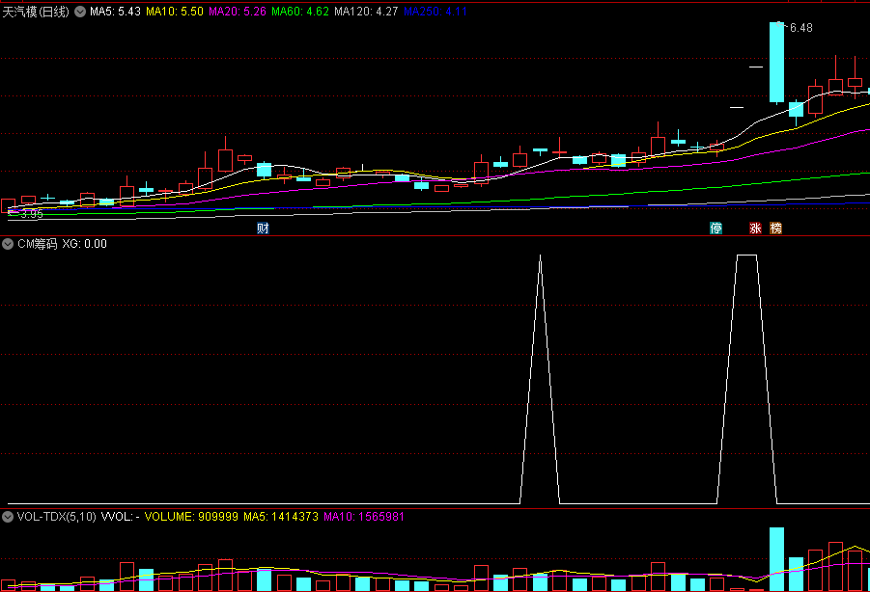Click the MA250: 4.11 label
Screen dimensions: 870x592
tap(435, 12)
